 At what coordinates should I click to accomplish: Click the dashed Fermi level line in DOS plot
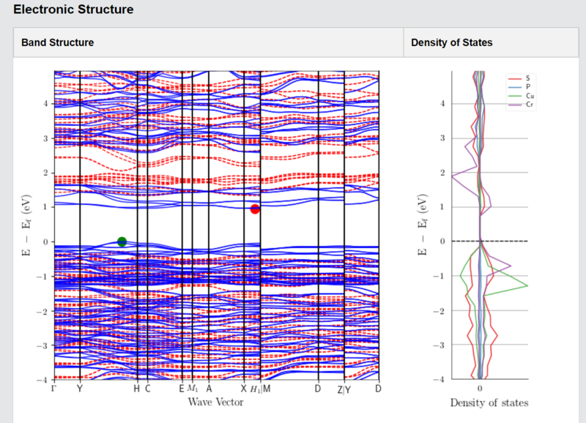click(x=489, y=242)
